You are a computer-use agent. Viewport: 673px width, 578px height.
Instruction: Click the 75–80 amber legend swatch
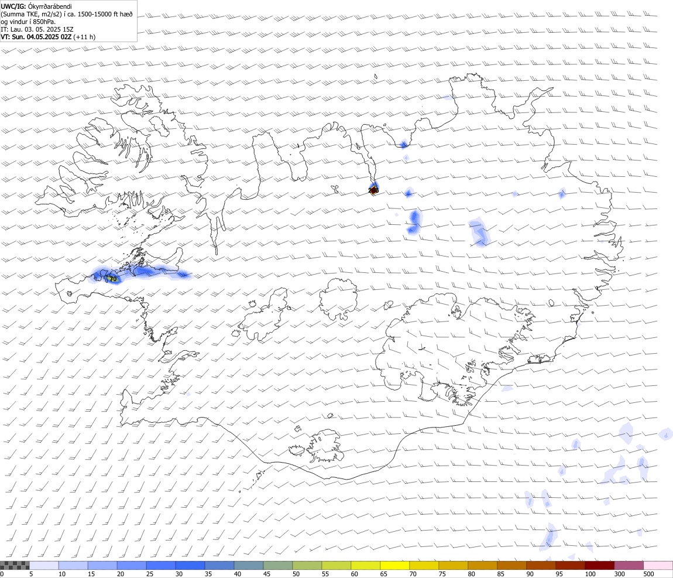[453, 565]
